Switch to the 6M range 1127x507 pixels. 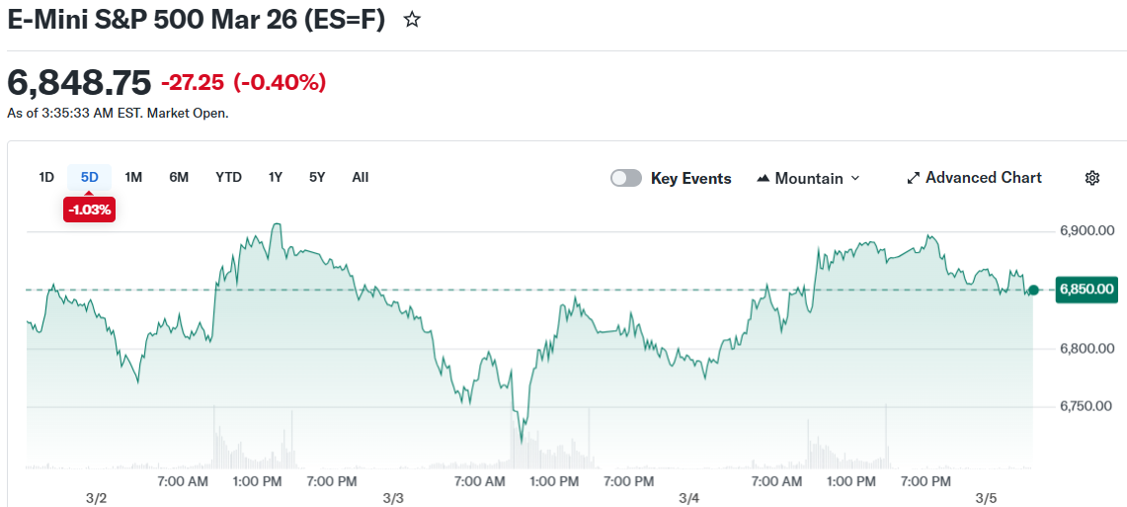pyautogui.click(x=179, y=177)
